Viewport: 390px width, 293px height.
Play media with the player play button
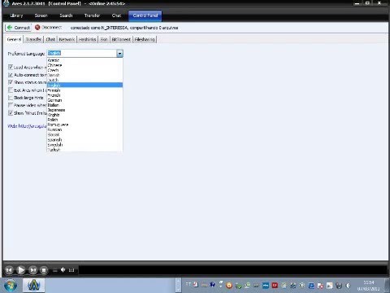coord(21,270)
